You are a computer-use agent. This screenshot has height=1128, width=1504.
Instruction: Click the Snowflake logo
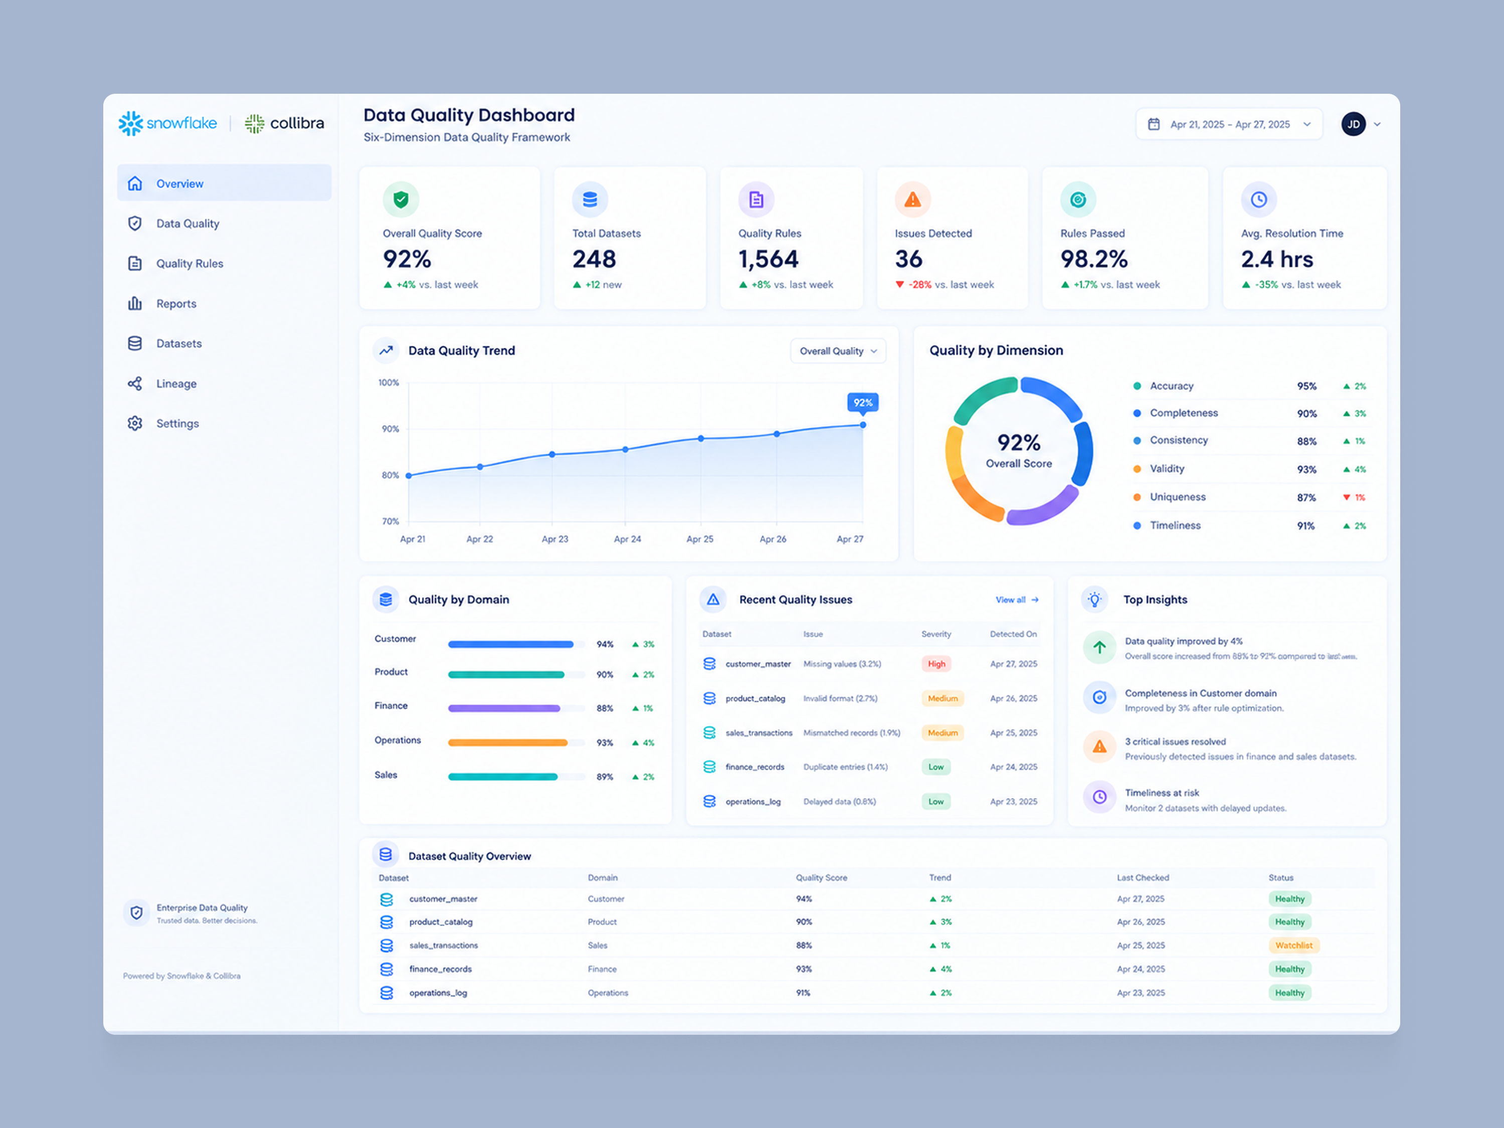[x=167, y=123]
